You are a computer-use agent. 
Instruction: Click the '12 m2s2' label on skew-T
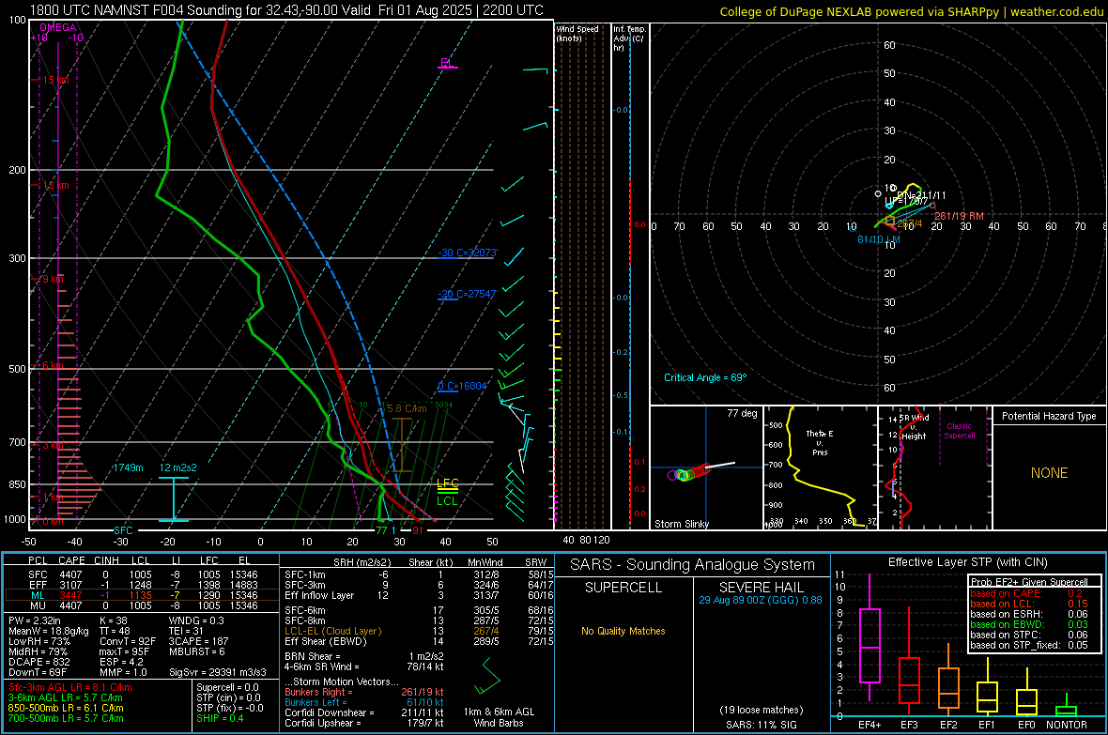(x=178, y=467)
